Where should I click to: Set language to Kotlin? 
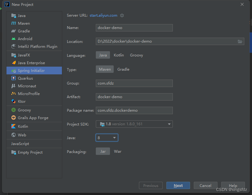tap(119, 55)
